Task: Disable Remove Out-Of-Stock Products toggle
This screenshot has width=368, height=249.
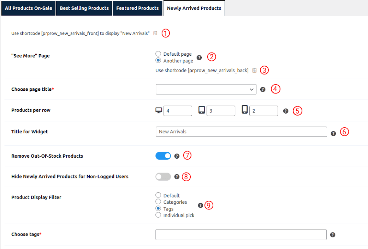Action: (163, 156)
